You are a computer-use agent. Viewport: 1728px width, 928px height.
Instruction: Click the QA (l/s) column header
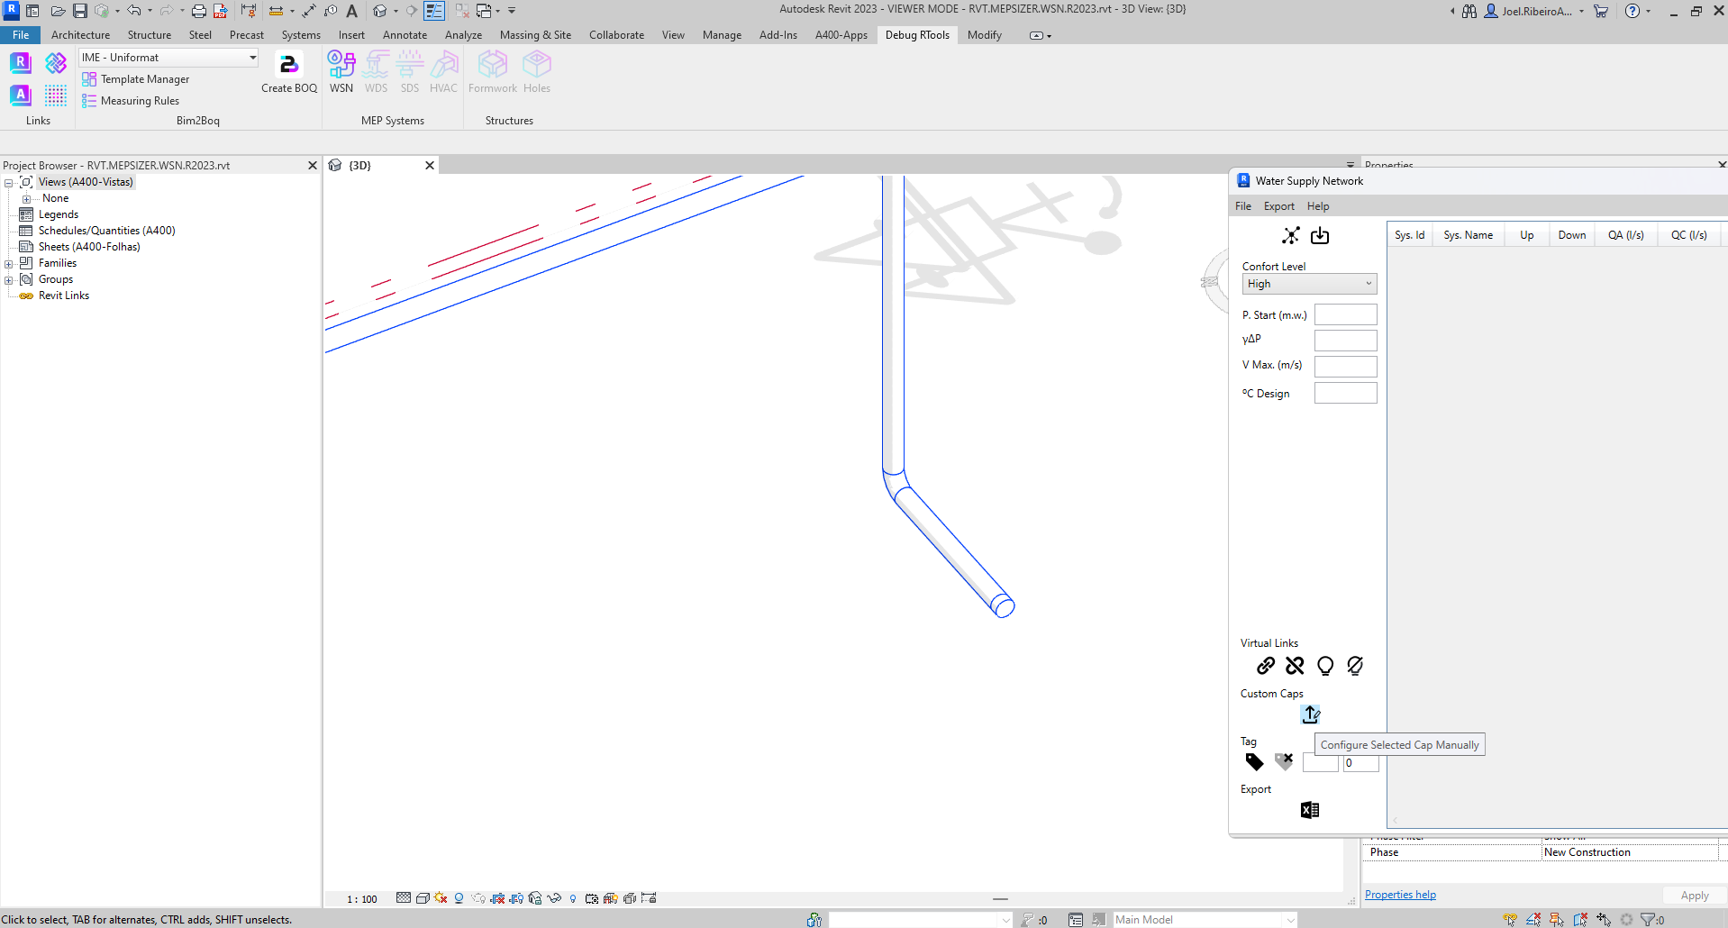1625,235
